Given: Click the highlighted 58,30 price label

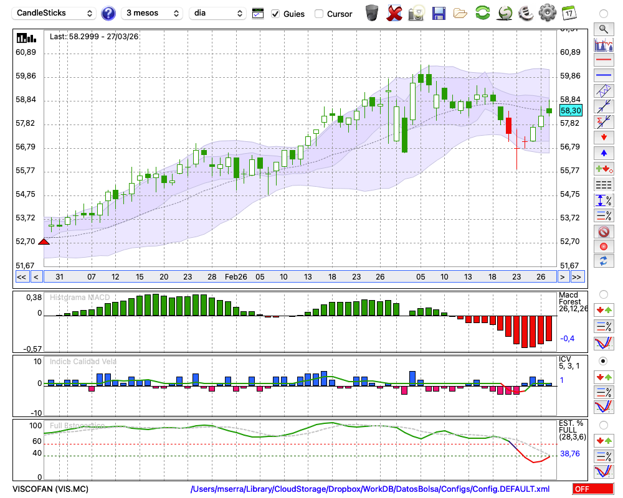Looking at the screenshot, I should tap(571, 110).
